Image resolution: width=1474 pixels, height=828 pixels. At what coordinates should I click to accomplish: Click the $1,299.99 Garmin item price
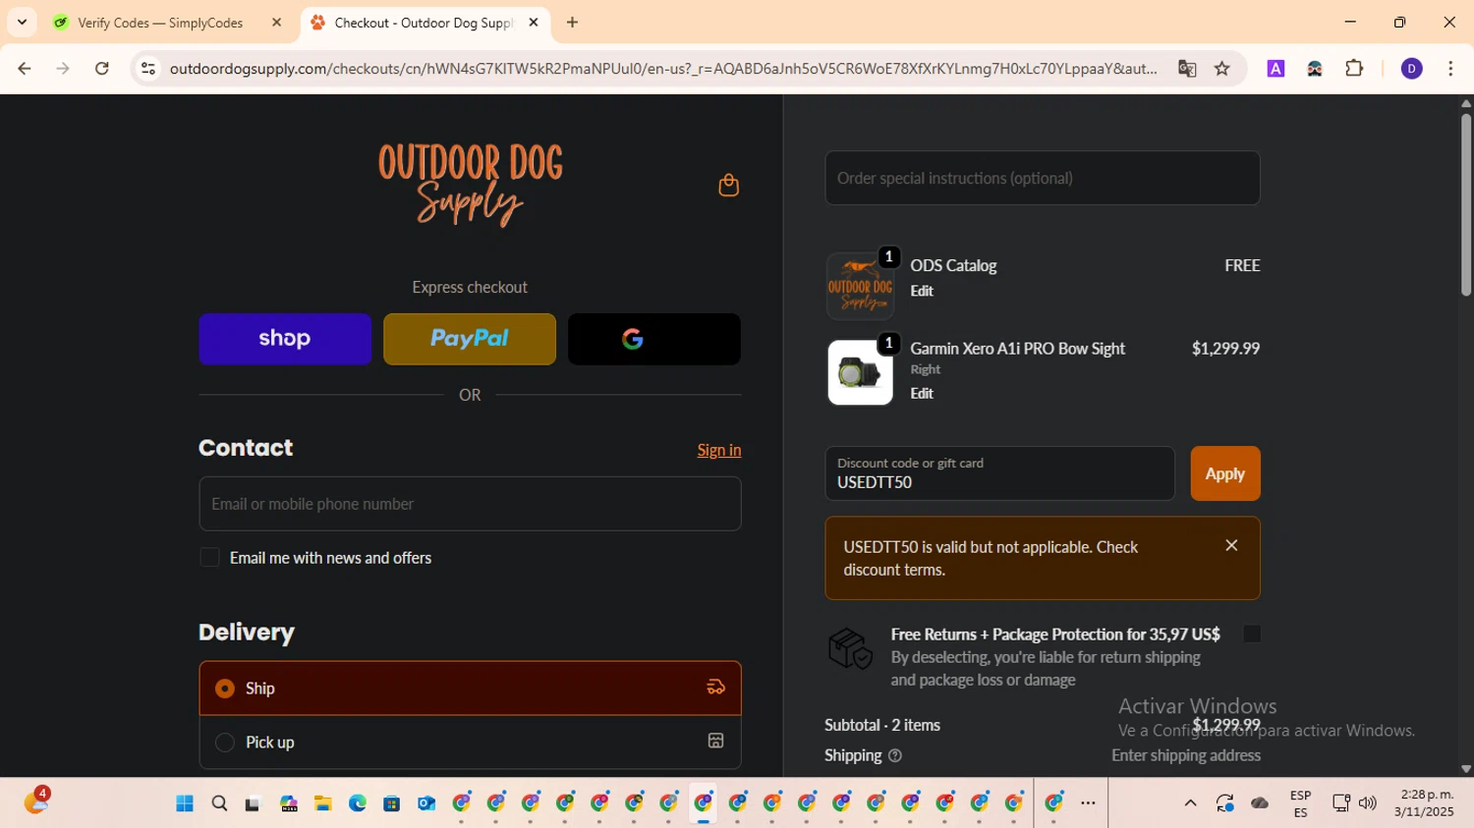(x=1225, y=349)
